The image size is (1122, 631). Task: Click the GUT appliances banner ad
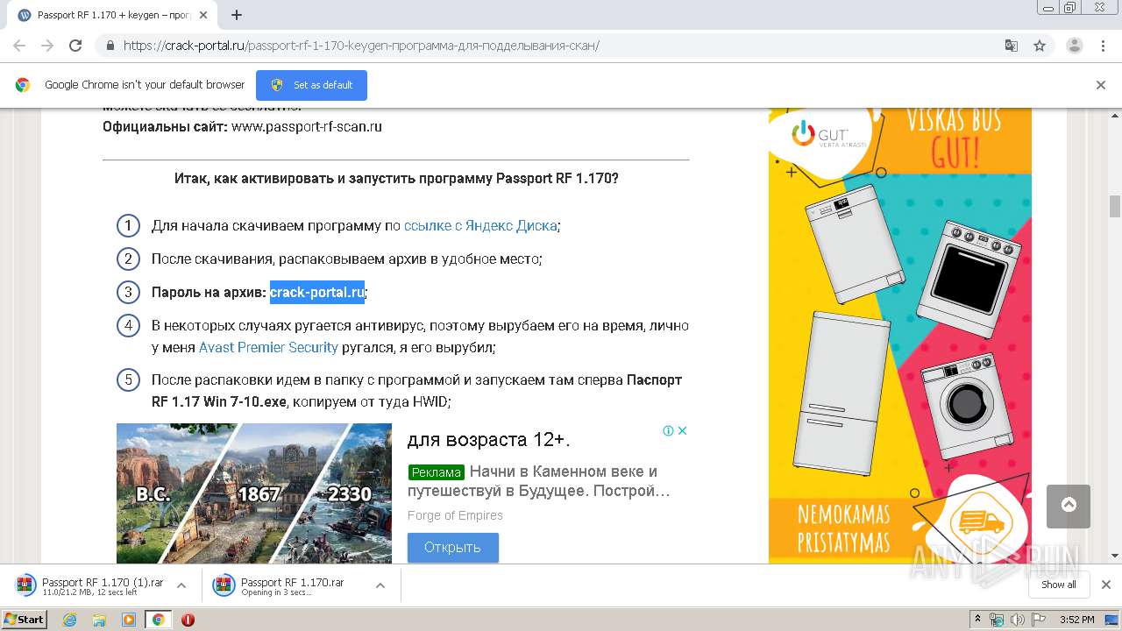(900, 336)
